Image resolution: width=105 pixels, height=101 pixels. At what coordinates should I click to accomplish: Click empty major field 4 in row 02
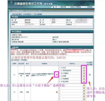click(x=71, y=94)
